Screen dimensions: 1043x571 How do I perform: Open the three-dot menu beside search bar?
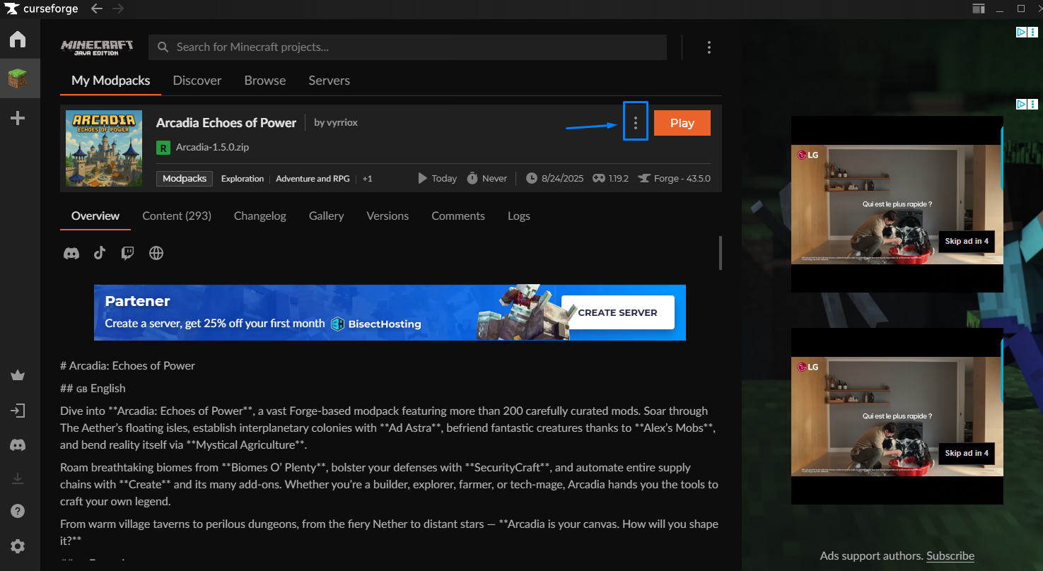tap(709, 47)
